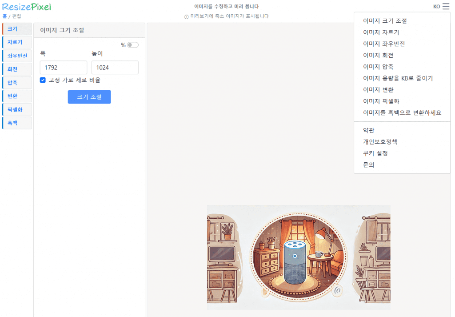Choose the 픽셀화 sidebar tab

pos(17,109)
